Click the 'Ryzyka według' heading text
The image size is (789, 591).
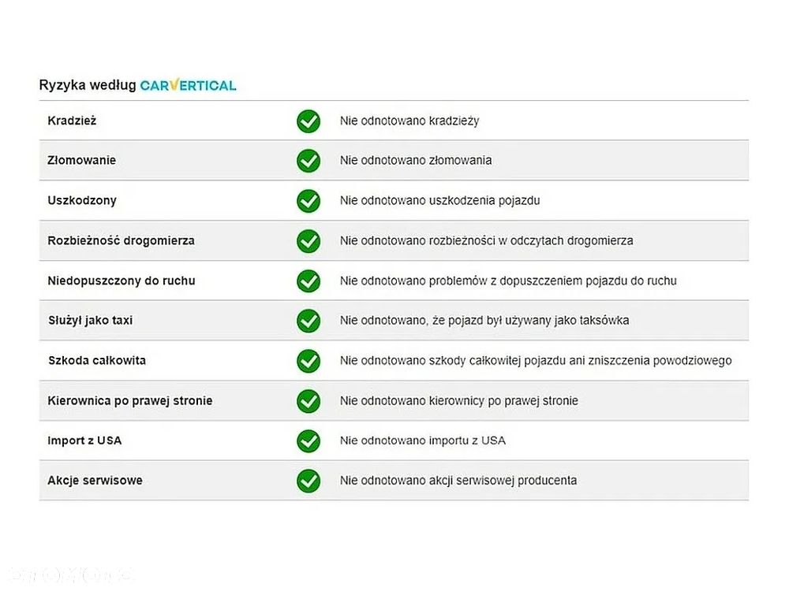(x=88, y=85)
